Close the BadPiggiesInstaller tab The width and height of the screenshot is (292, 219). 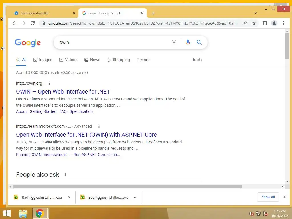coord(74,13)
